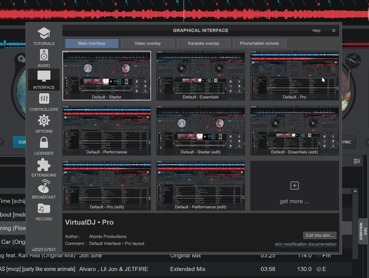
Task: Open the Tutorials settings section
Action: click(x=44, y=37)
